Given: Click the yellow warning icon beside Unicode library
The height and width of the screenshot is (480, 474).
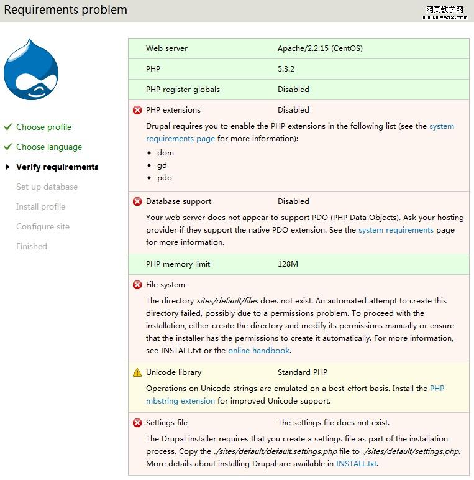Looking at the screenshot, I should pos(137,372).
